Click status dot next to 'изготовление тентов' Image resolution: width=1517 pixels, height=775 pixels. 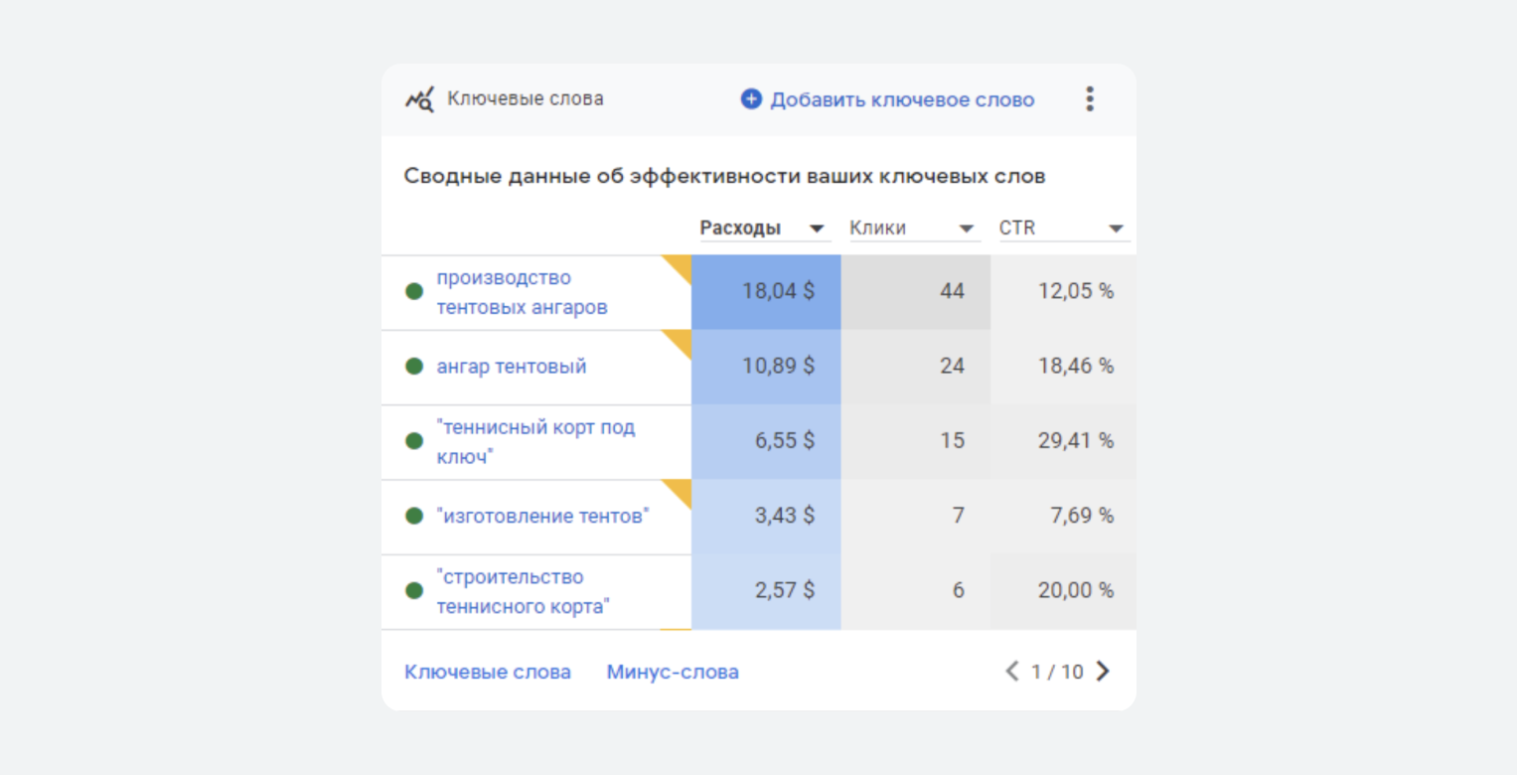[x=414, y=516]
